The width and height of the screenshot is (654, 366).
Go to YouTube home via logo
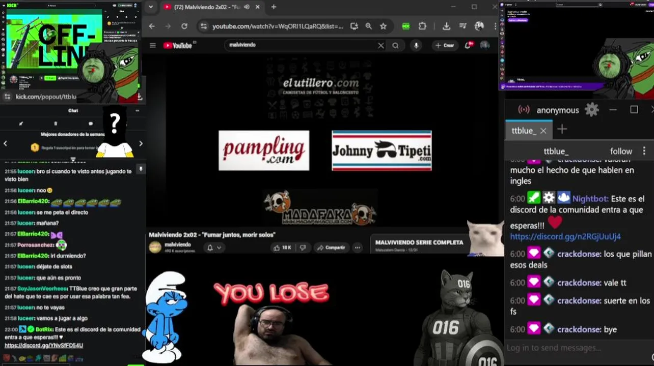point(178,45)
